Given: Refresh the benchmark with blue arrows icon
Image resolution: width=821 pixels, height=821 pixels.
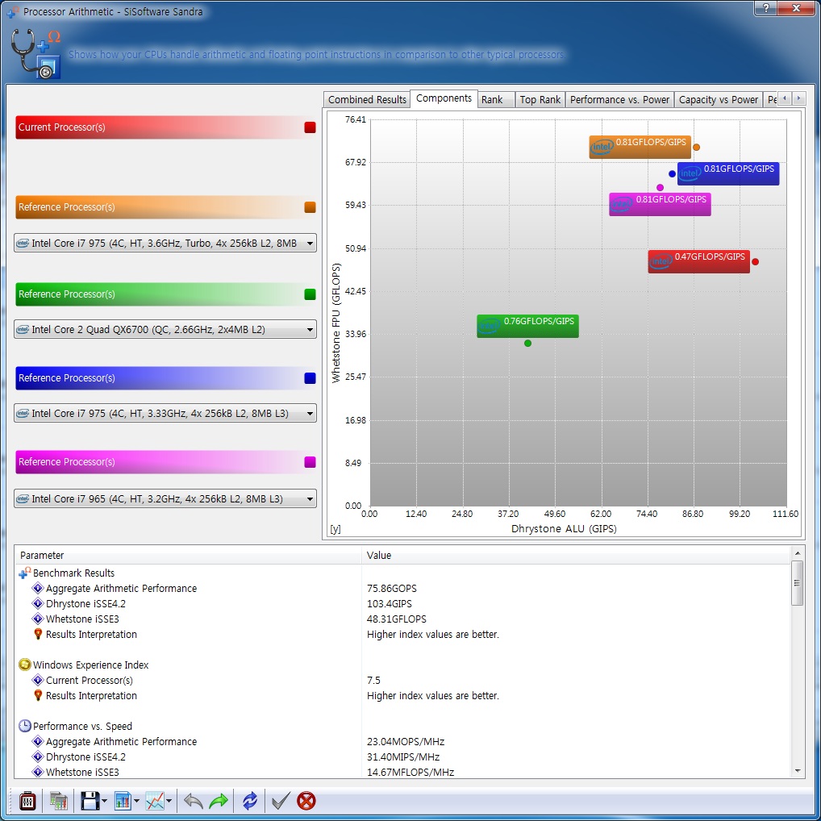Looking at the screenshot, I should 250,801.
